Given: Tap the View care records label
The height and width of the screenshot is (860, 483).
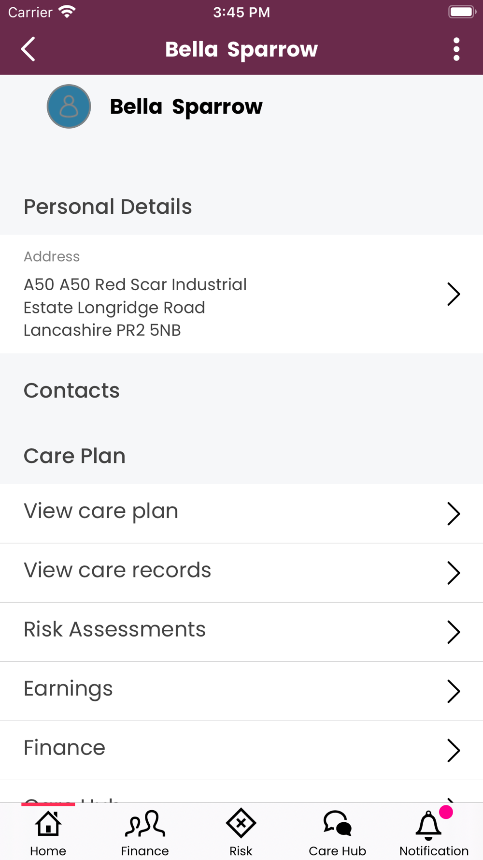Looking at the screenshot, I should 117,570.
